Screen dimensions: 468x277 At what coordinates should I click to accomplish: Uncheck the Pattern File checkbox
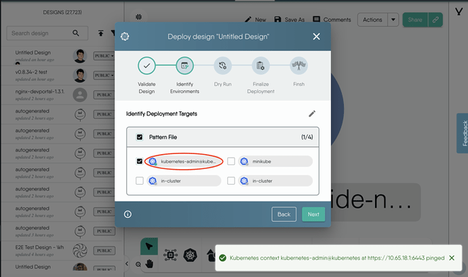[x=140, y=137]
